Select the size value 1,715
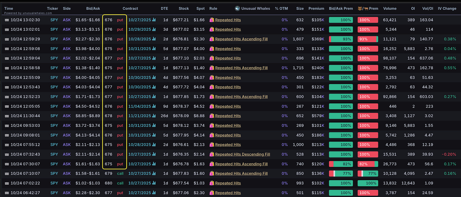Image resolution: width=461 pixels, height=197 pixels. [298, 68]
